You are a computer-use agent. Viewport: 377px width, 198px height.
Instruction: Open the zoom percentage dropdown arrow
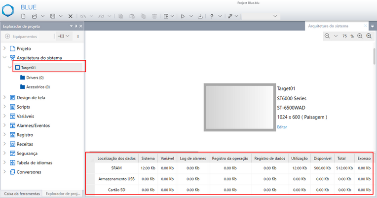pos(336,36)
